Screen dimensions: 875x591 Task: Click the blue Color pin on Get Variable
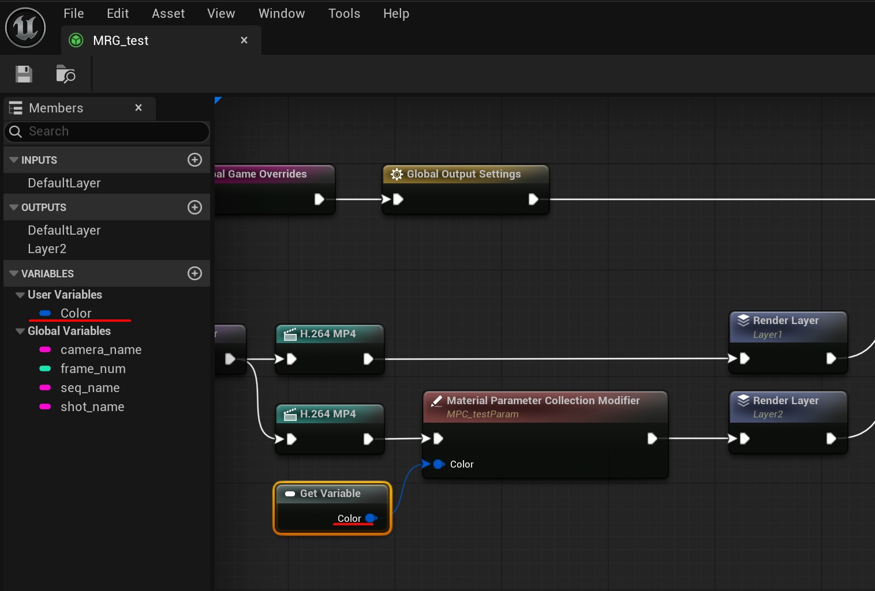(x=371, y=518)
